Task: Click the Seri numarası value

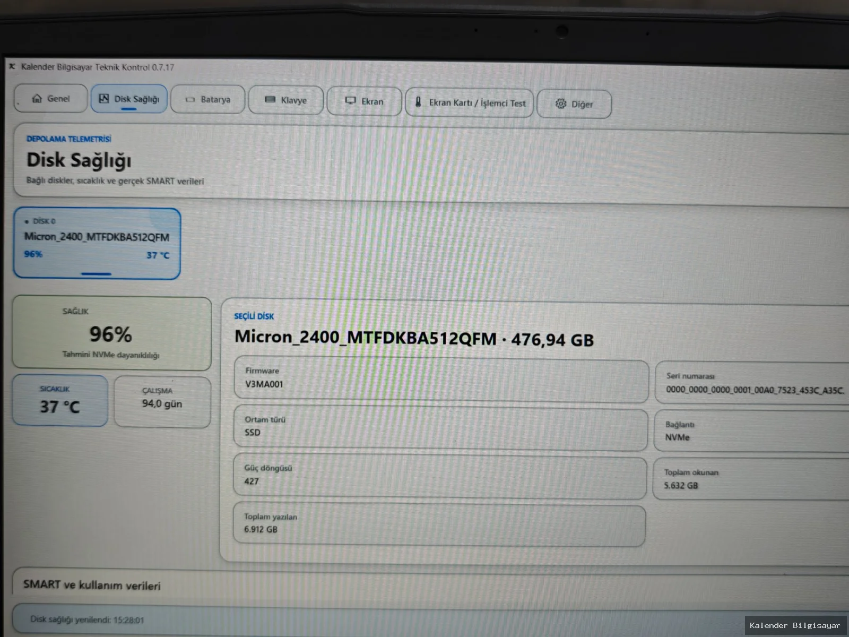Action: [x=755, y=390]
